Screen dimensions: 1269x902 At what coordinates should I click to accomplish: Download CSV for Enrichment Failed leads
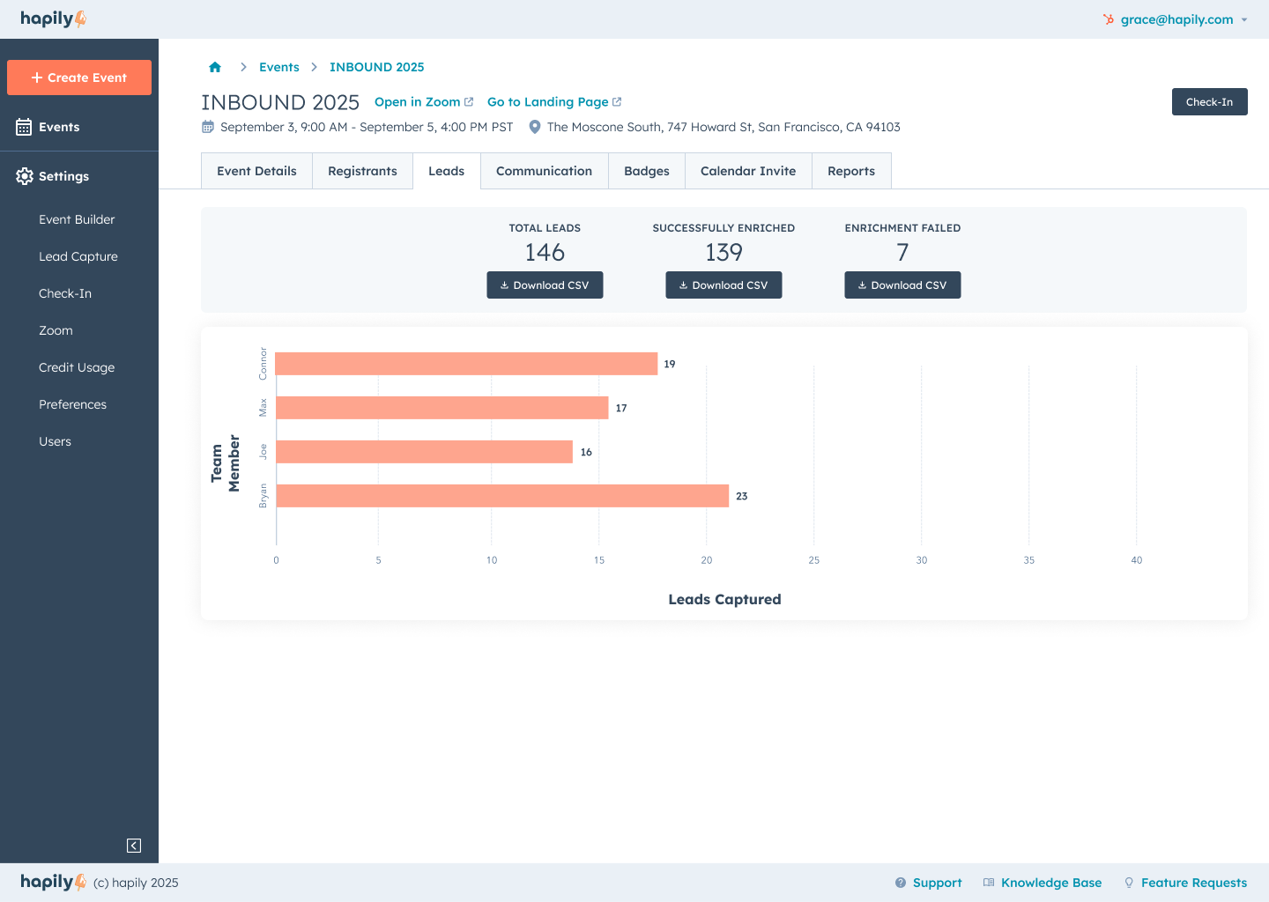tap(902, 285)
